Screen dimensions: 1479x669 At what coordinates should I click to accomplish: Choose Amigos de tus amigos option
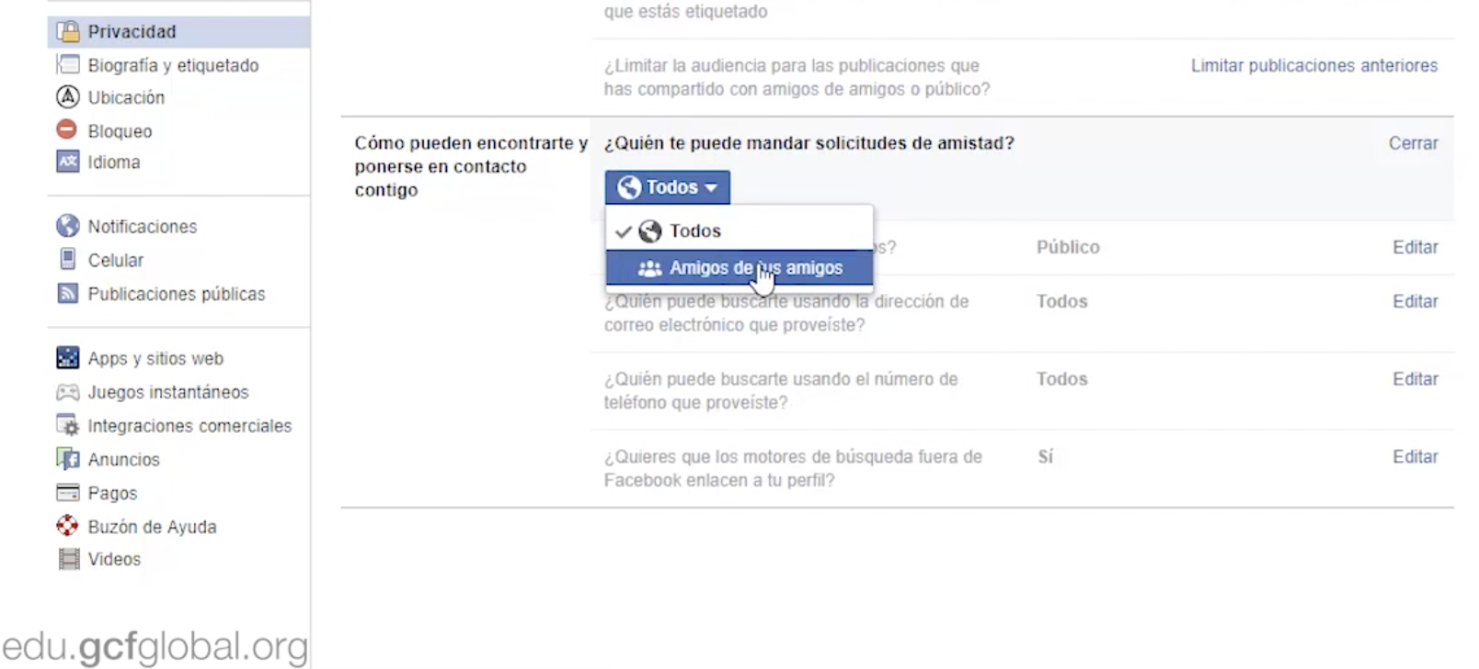[x=739, y=268]
